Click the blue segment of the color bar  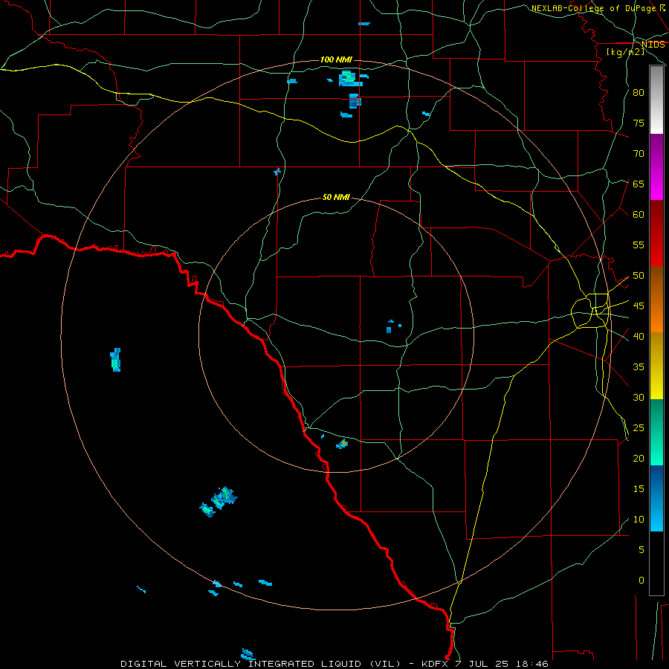point(656,498)
